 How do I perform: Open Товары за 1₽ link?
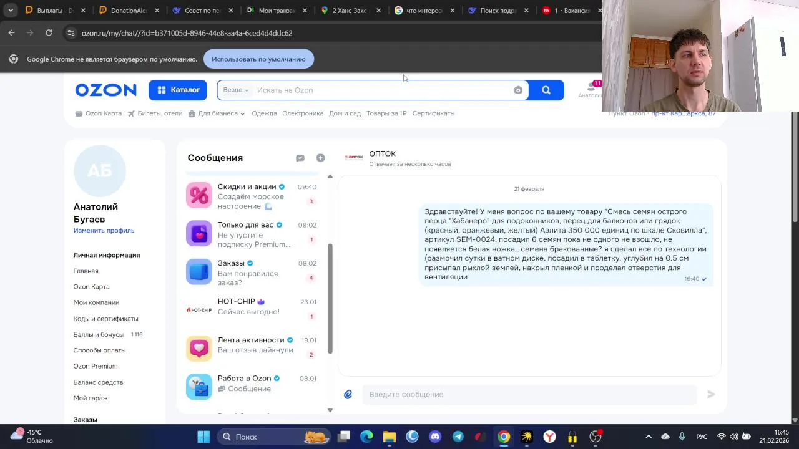[x=386, y=113]
